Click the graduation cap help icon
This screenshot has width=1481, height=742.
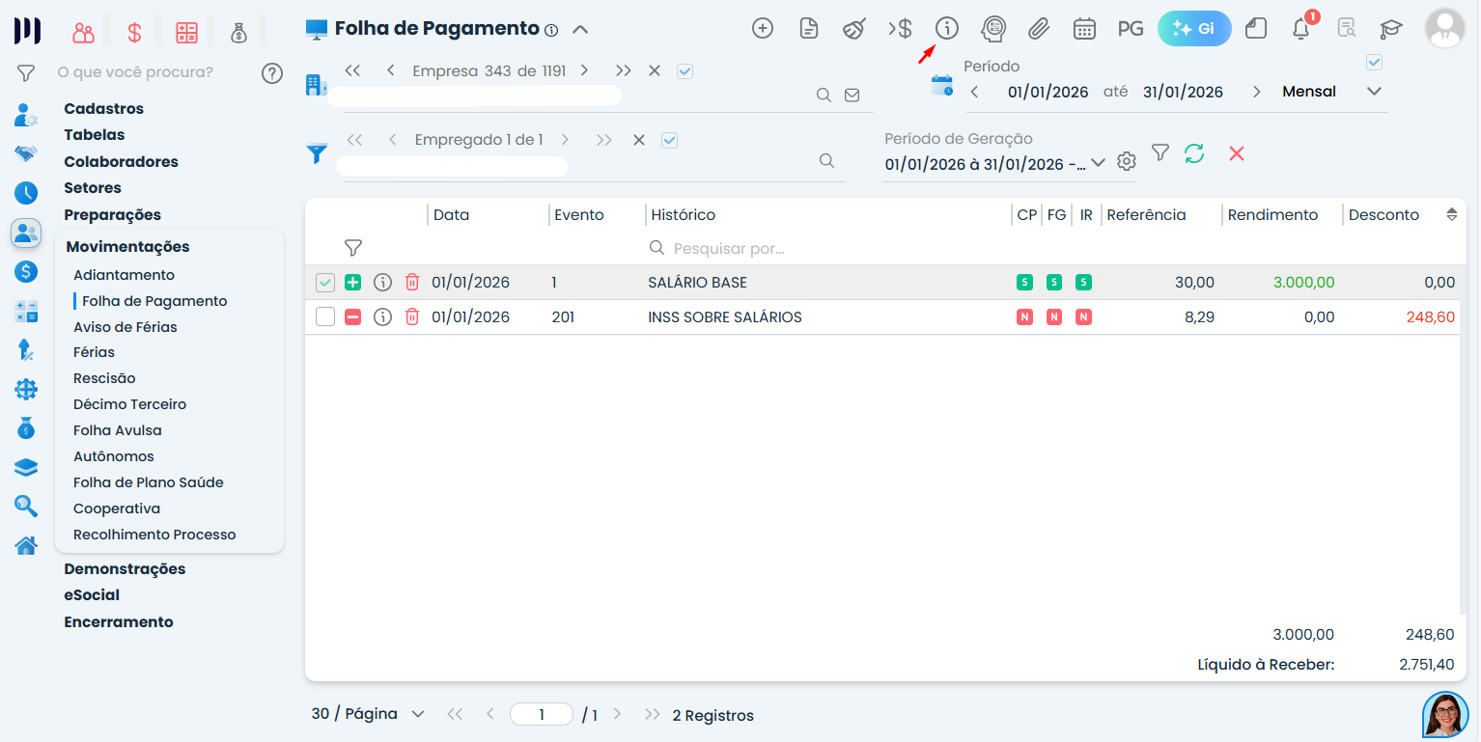pyautogui.click(x=1390, y=29)
